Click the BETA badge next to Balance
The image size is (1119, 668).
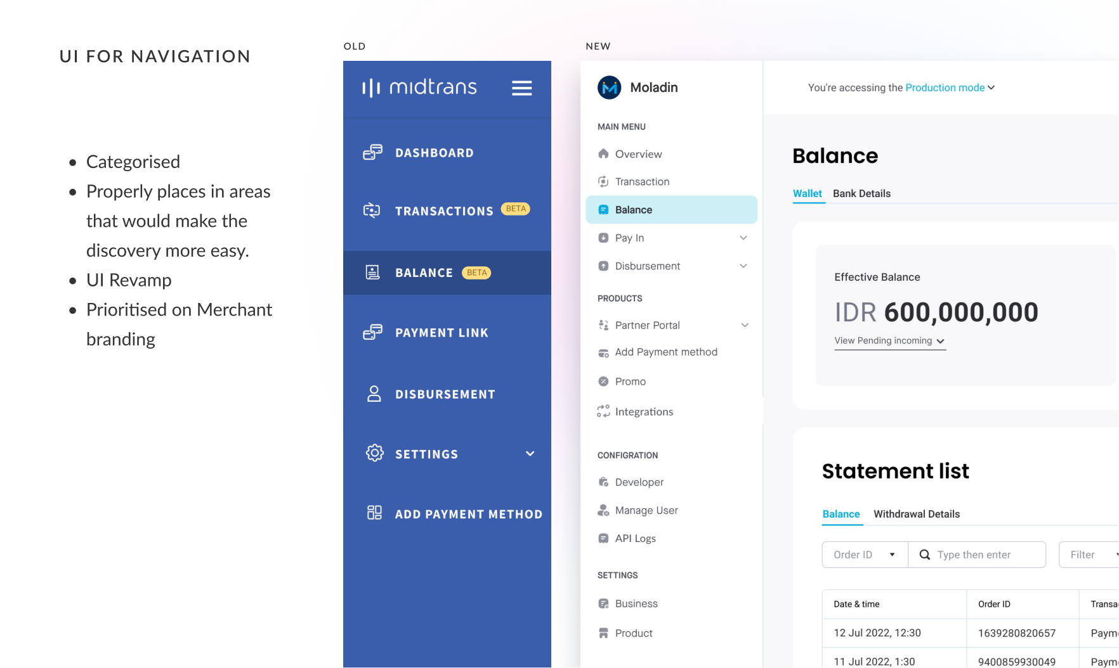pyautogui.click(x=476, y=273)
